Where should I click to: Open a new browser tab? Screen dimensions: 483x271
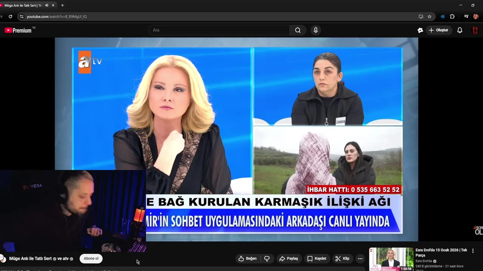62,5
